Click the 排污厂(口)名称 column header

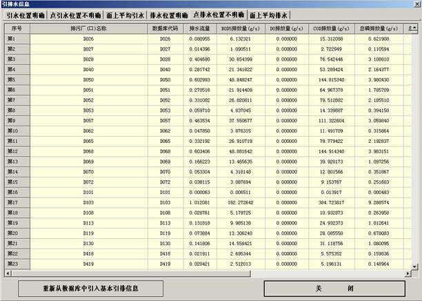(88, 29)
